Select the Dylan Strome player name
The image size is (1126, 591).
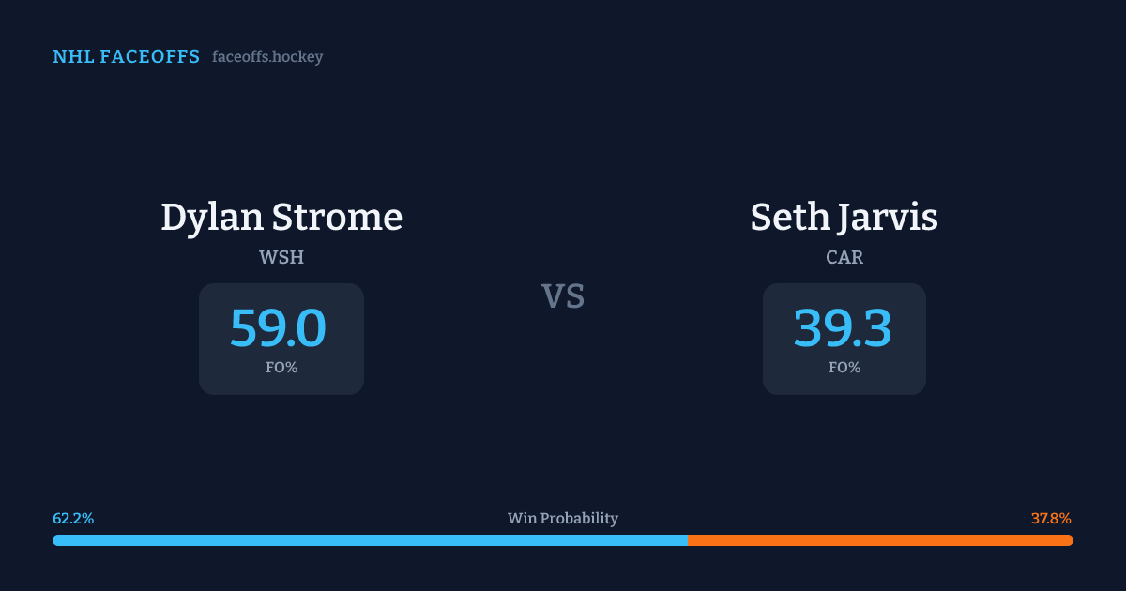pos(281,217)
